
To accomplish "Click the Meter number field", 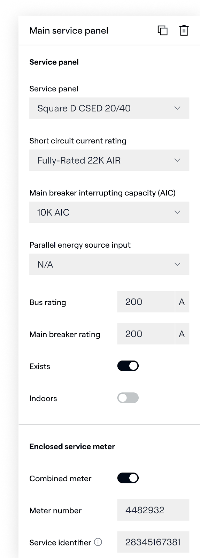I will 153,510.
